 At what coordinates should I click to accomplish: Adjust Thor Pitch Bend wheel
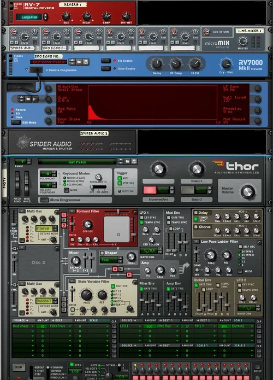pos(17,184)
